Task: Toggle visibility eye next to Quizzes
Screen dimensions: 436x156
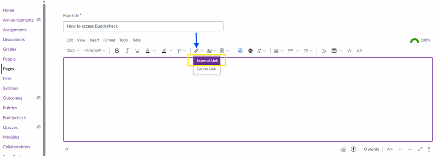Action: coord(39,127)
